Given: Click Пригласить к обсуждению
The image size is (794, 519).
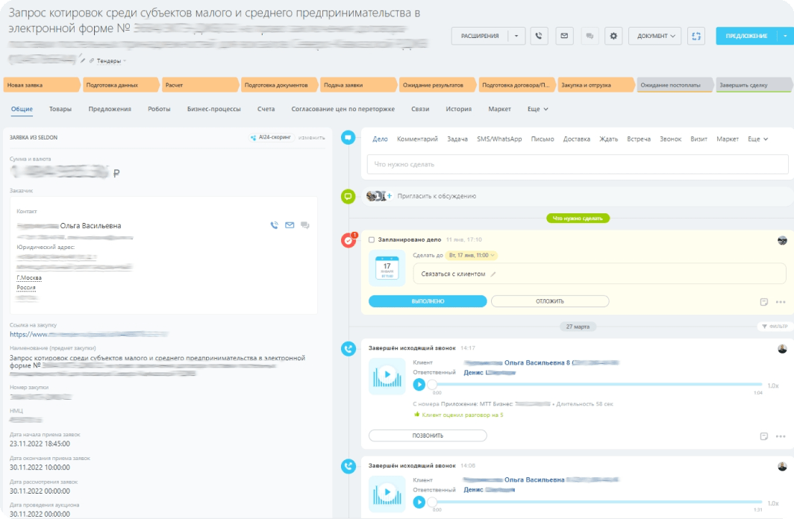Looking at the screenshot, I should (x=437, y=196).
